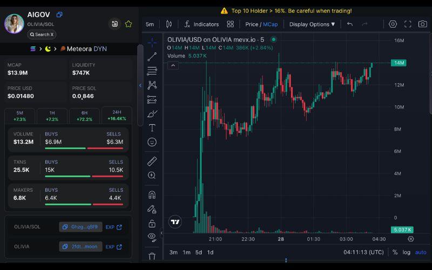Search token on X
The height and width of the screenshot is (270, 432).
(x=42, y=35)
